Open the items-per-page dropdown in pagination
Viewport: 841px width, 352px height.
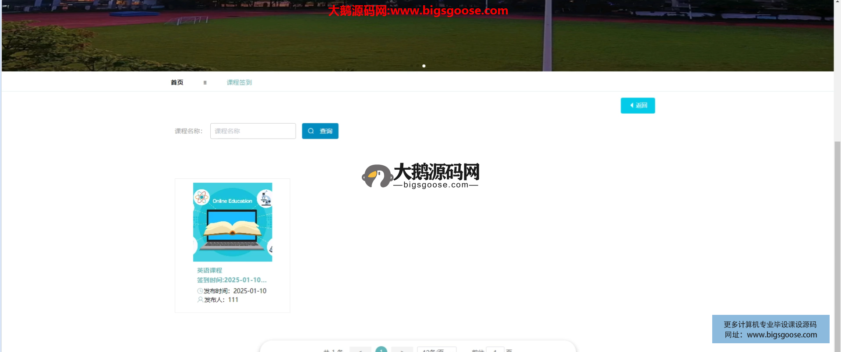point(436,350)
